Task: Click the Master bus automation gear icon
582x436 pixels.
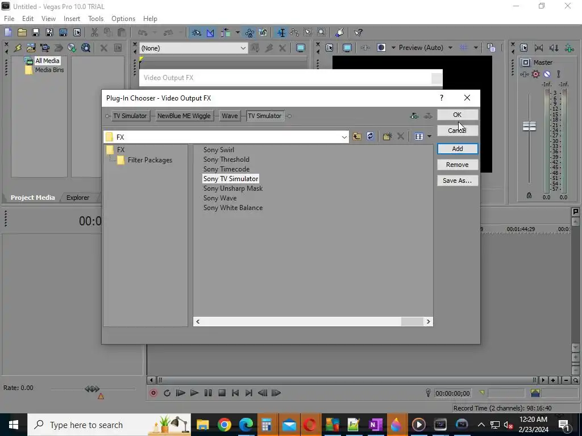Action: (x=535, y=74)
